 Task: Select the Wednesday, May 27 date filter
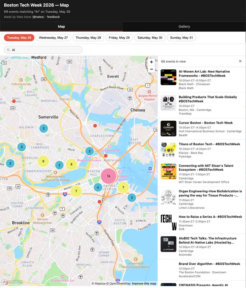53,38
